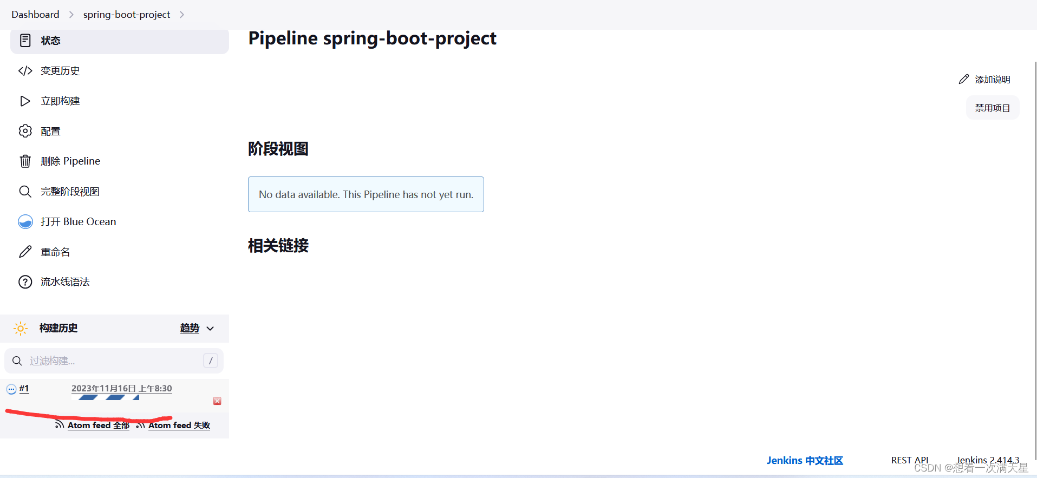This screenshot has height=478, width=1037.
Task: Click build #1 in-progress status icon
Action: (x=11, y=389)
